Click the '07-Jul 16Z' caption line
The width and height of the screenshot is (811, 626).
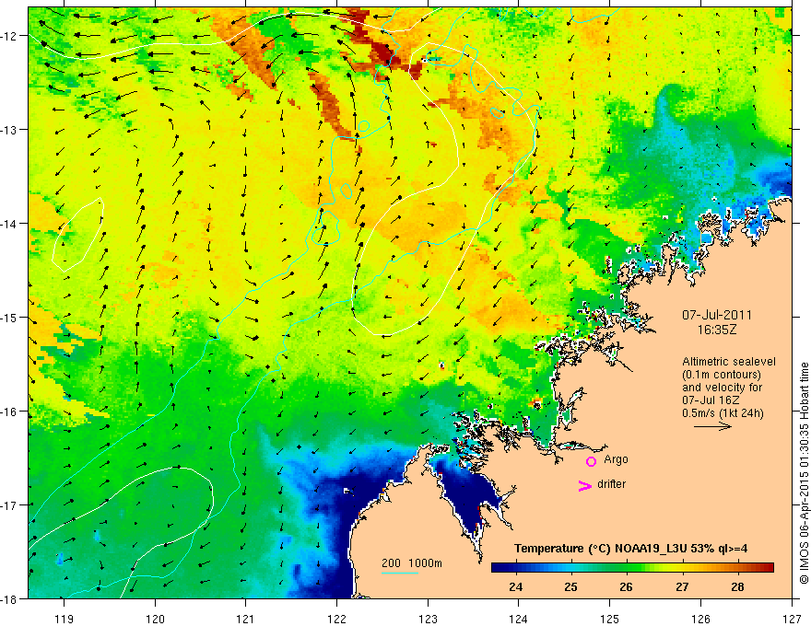click(x=711, y=400)
